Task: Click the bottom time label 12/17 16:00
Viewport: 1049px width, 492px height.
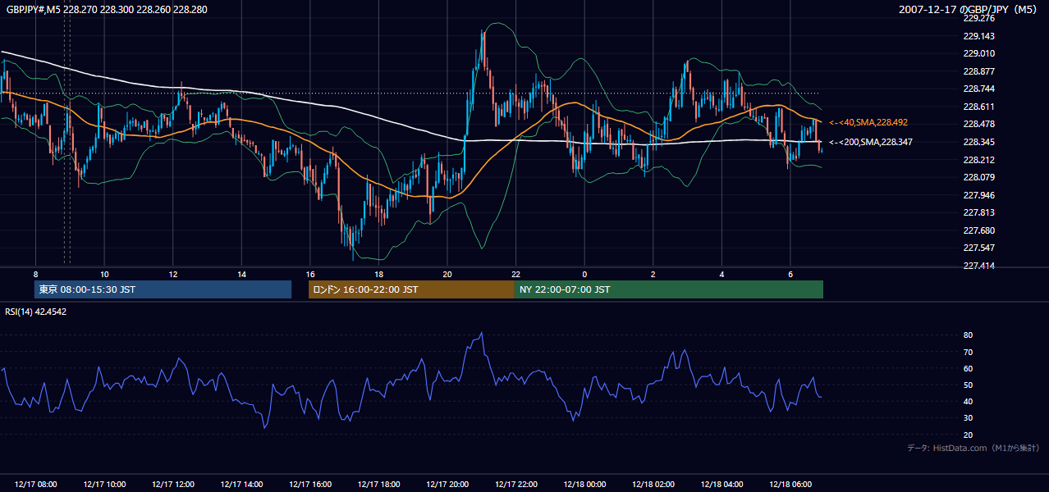Action: [x=309, y=485]
